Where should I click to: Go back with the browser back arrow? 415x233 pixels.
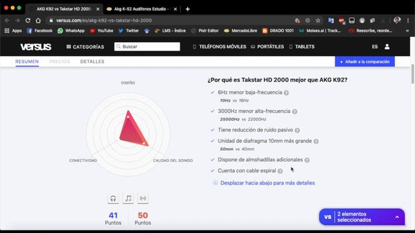7,20
